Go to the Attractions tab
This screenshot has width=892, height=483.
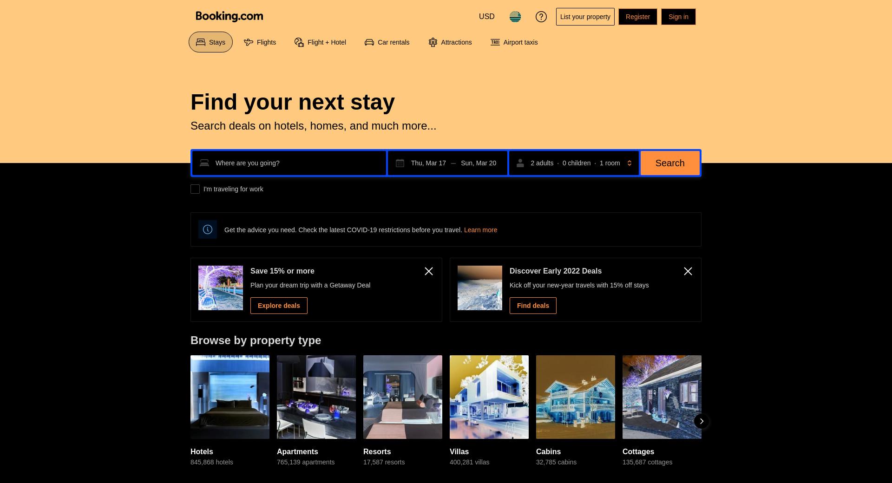point(450,42)
